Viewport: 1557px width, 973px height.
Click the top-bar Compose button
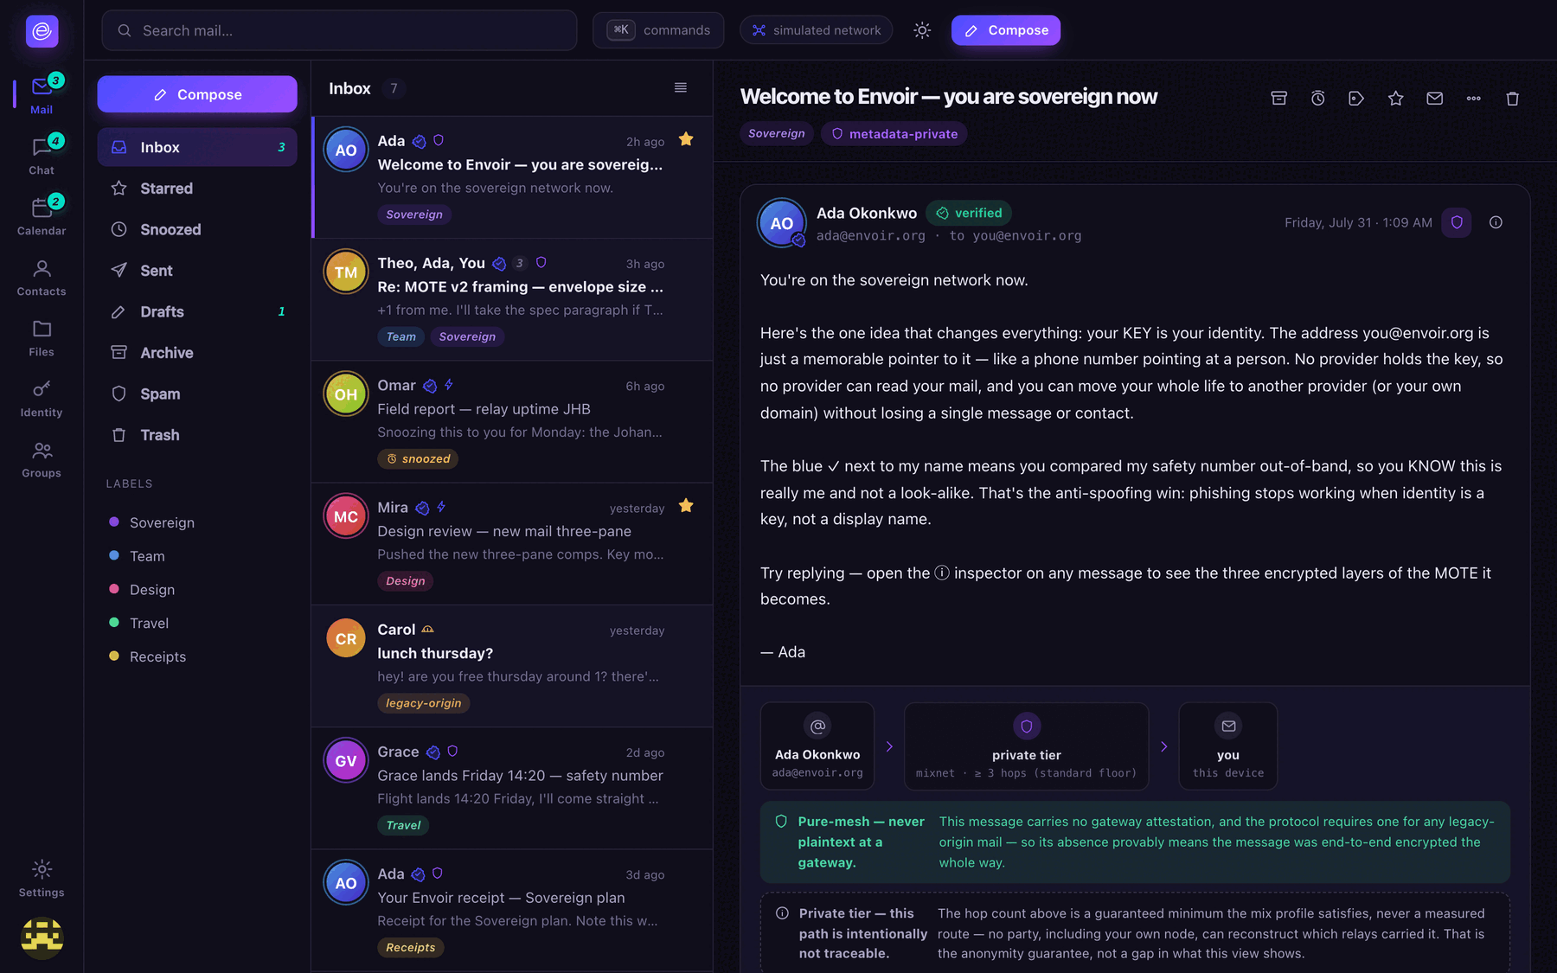[1006, 30]
